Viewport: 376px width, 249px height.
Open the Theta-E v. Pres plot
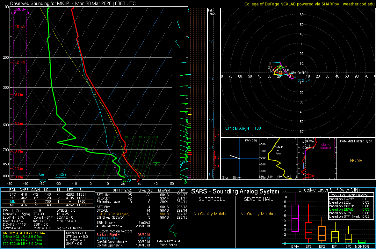pos(278,159)
